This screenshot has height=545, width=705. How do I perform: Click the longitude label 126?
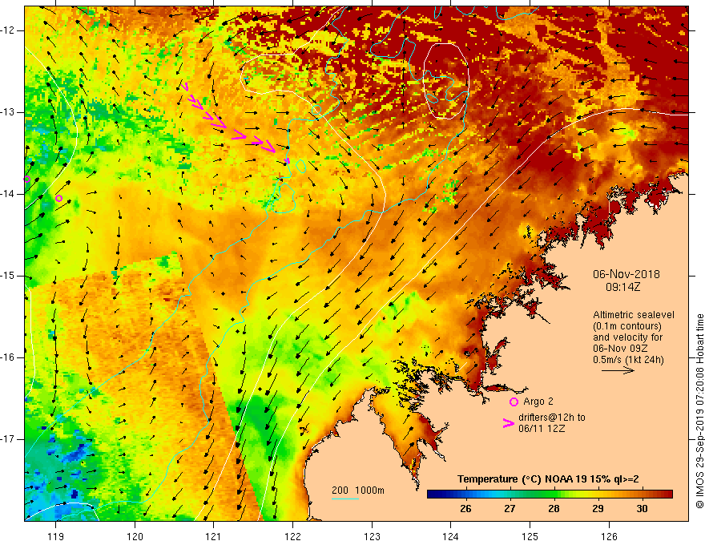click(609, 536)
